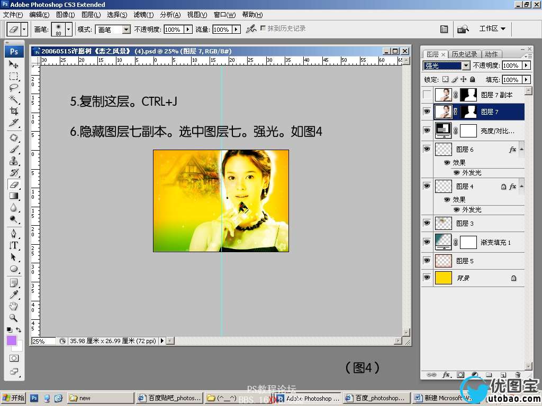Viewport: 542px width, 406px height.
Task: Hide the 渐变填充 1 layer
Action: (x=427, y=242)
